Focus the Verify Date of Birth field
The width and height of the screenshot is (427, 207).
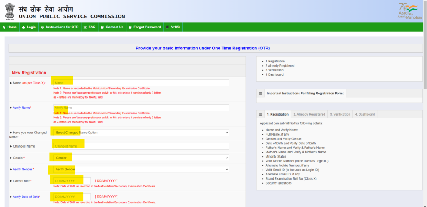click(72, 197)
